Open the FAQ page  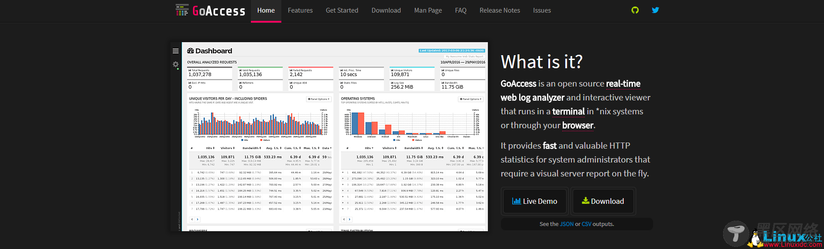click(x=460, y=10)
